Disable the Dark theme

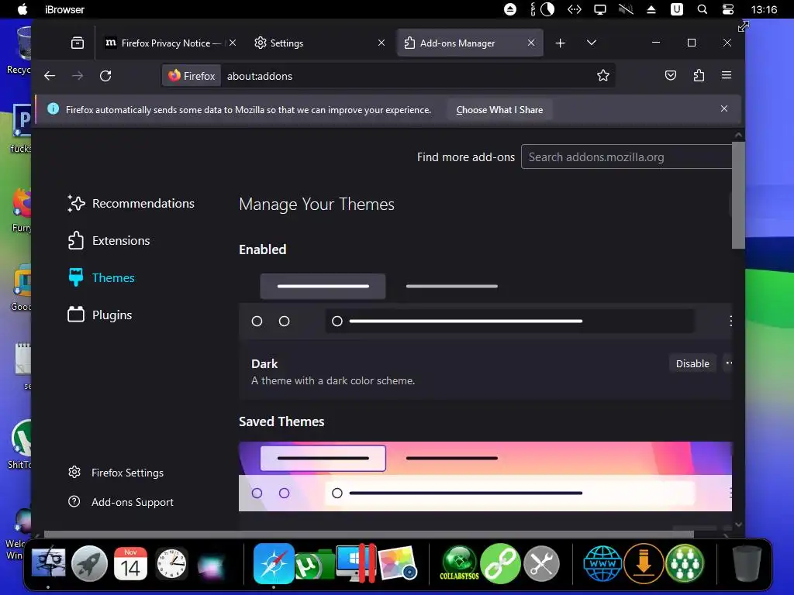692,363
